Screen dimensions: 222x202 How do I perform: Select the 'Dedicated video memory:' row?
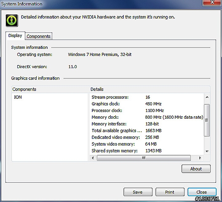coord(147,137)
